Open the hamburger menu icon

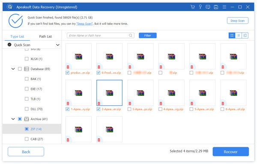click(x=224, y=7)
